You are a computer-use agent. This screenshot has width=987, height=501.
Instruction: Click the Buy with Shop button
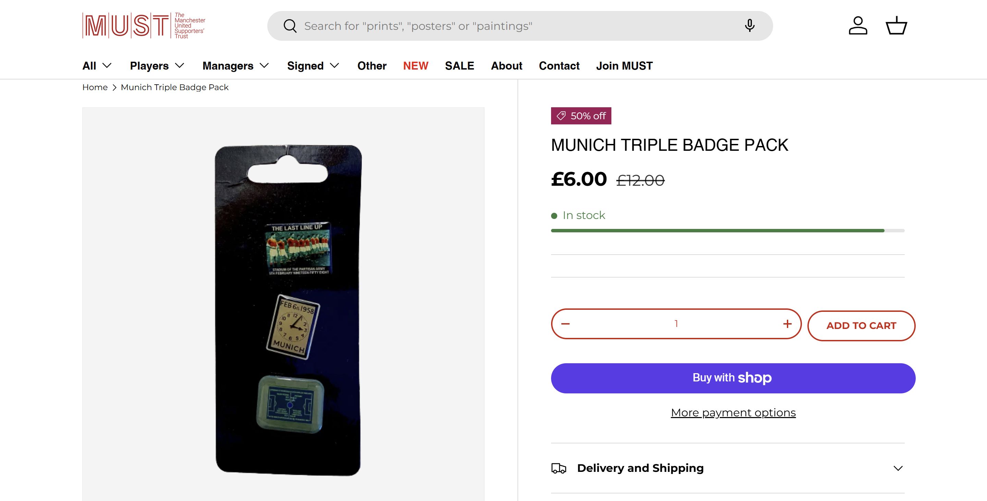point(733,378)
